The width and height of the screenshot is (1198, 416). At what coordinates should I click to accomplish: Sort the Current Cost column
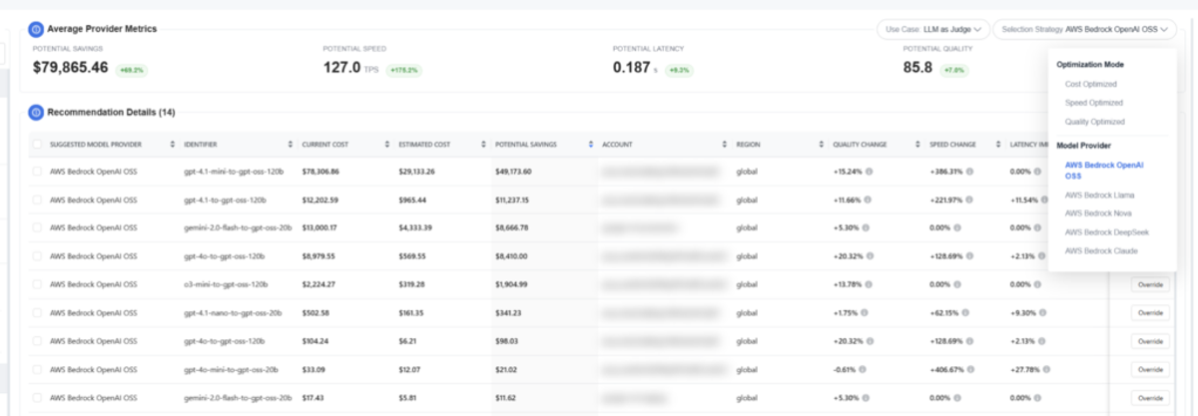click(x=387, y=145)
